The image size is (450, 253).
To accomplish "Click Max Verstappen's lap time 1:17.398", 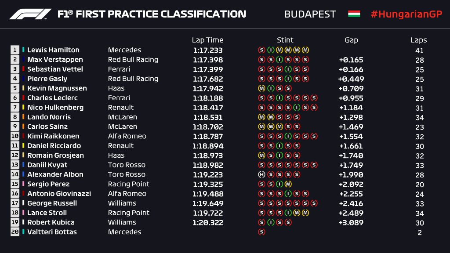I will (x=207, y=60).
